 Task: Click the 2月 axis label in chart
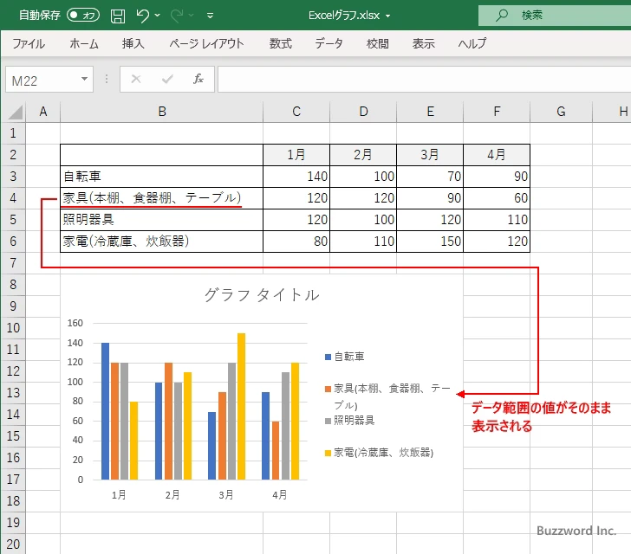coord(172,494)
